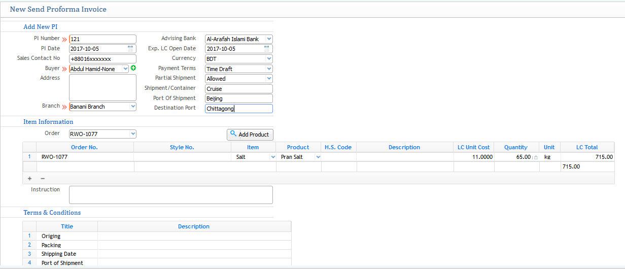Click row number 1 in items grid
Image resolution: width=625 pixels, height=269 pixels.
click(29, 157)
